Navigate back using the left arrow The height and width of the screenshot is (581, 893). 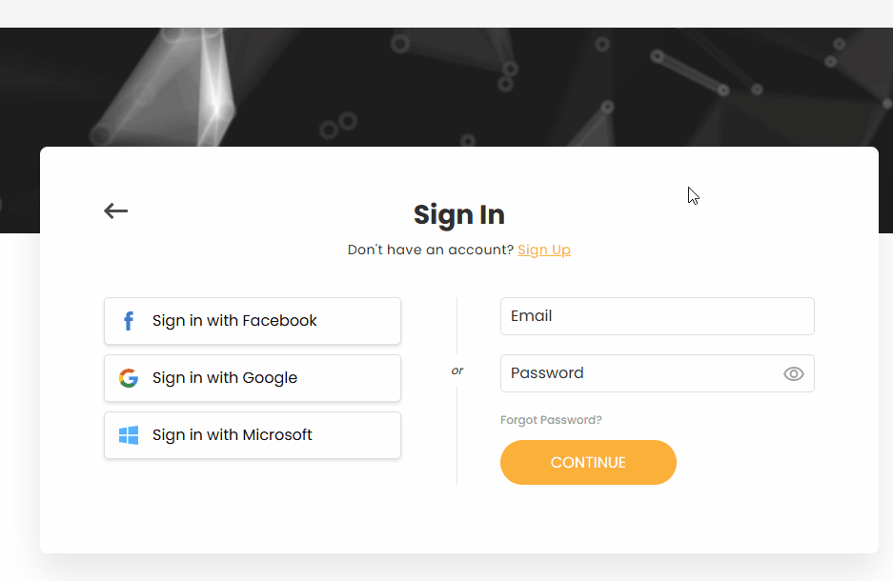114,210
